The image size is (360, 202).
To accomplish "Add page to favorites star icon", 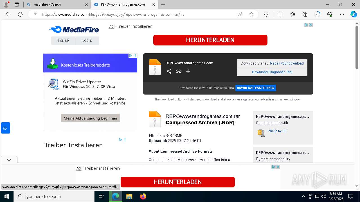I will pos(251,14).
